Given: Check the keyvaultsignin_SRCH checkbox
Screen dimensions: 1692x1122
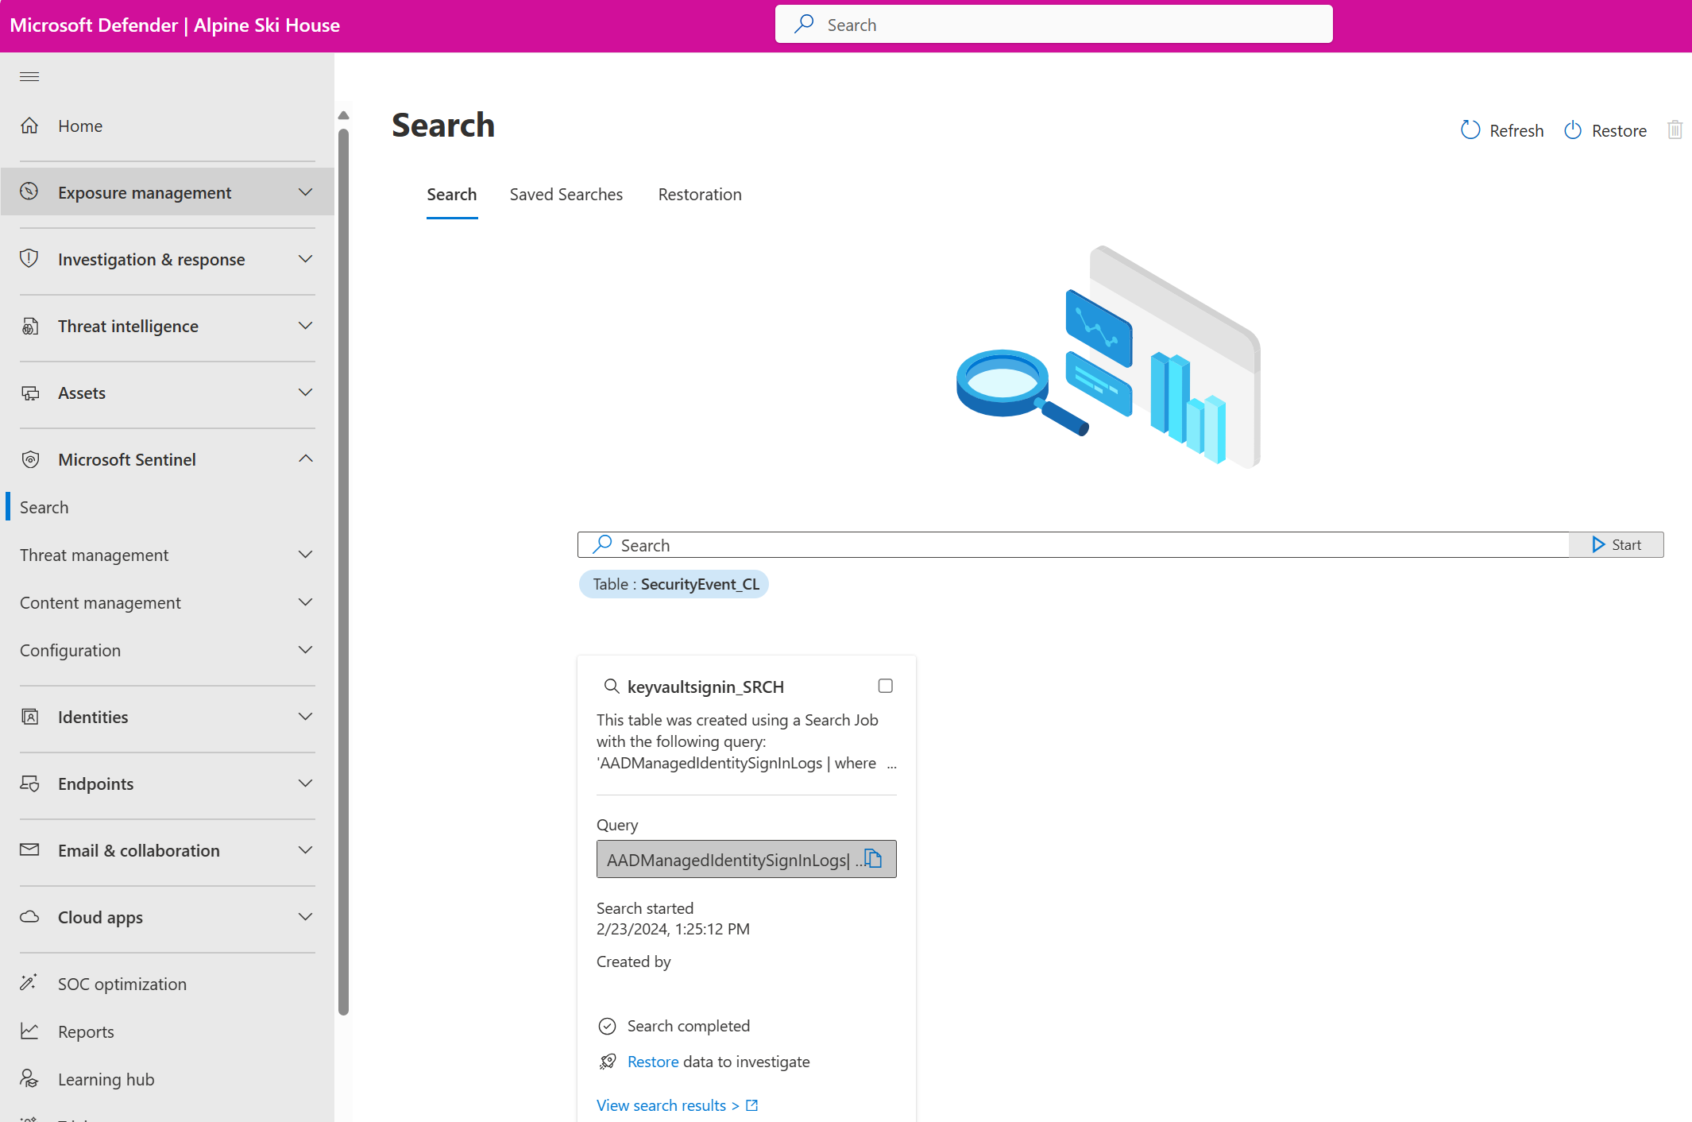Looking at the screenshot, I should click(886, 686).
